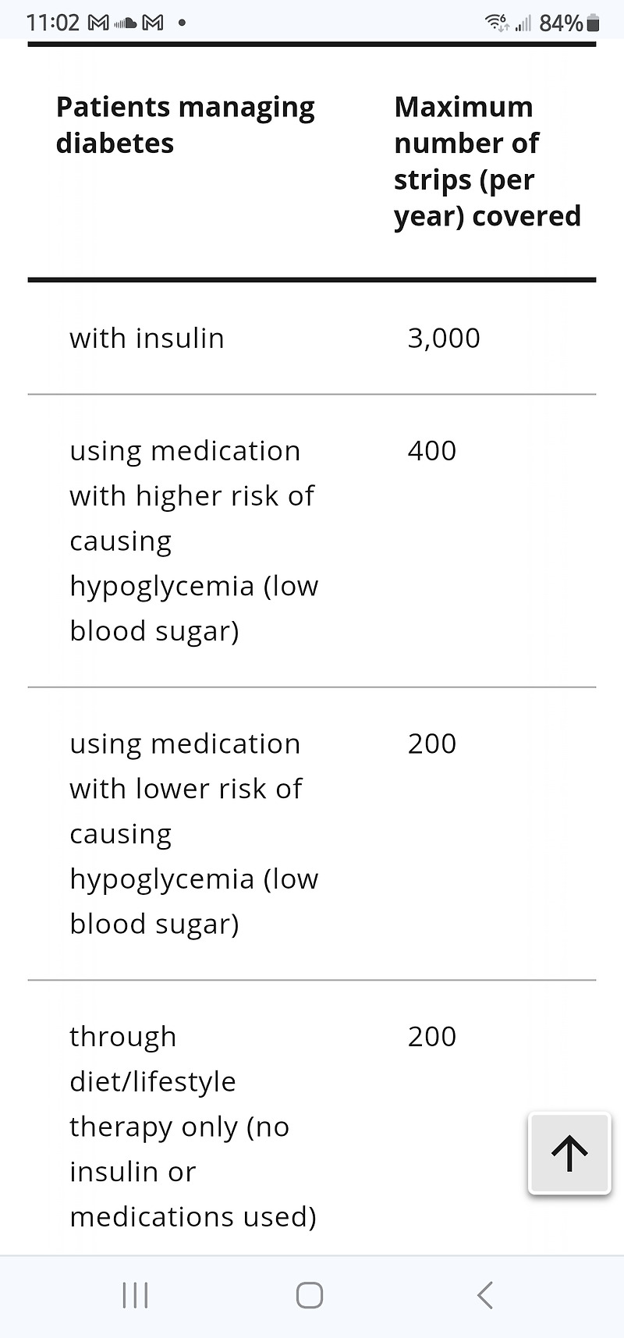Tap the Gmail icon right of SoundCloud

153,23
